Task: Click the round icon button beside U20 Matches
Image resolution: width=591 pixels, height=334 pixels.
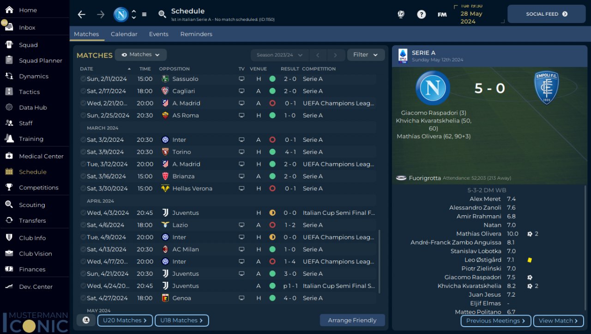Action: [86, 320]
